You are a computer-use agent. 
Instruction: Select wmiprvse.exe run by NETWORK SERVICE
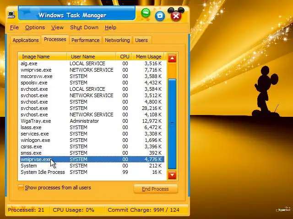(x=92, y=70)
